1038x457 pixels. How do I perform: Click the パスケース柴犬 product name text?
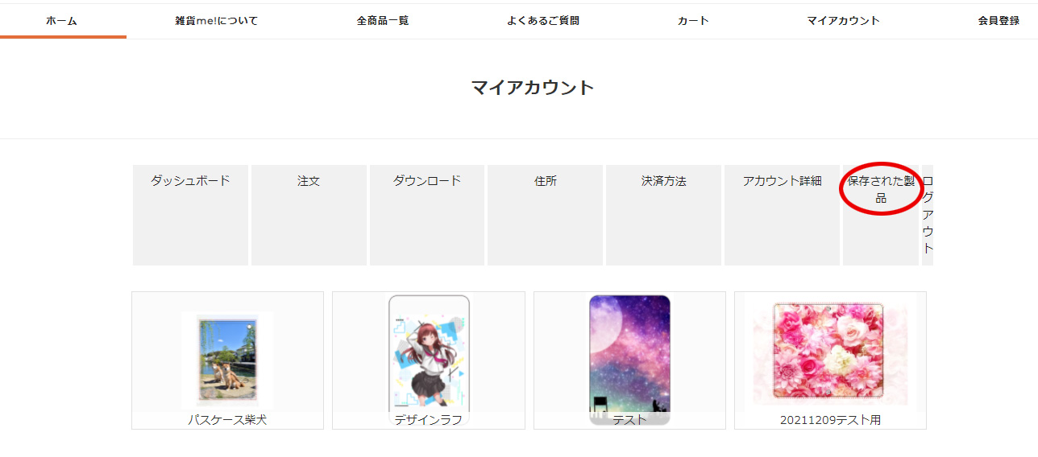click(x=227, y=420)
